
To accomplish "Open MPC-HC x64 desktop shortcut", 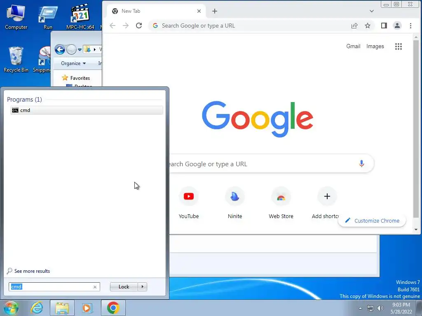I will (x=80, y=16).
